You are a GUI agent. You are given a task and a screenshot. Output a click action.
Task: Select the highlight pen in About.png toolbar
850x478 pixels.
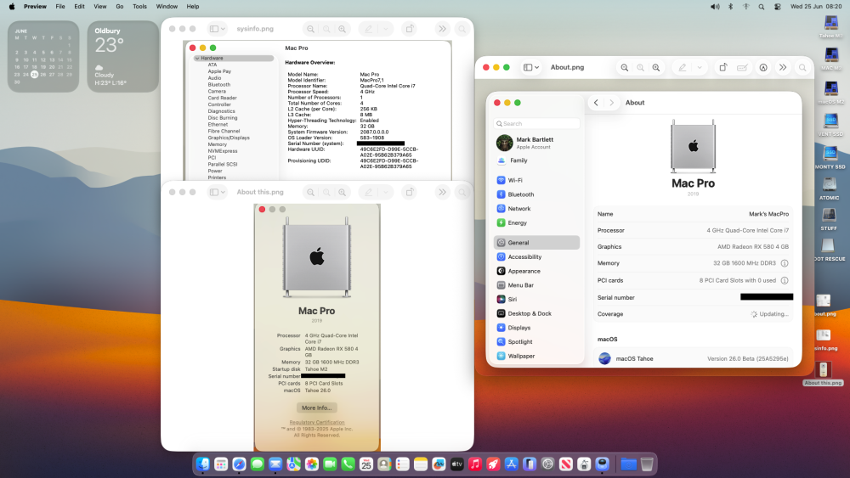(683, 68)
